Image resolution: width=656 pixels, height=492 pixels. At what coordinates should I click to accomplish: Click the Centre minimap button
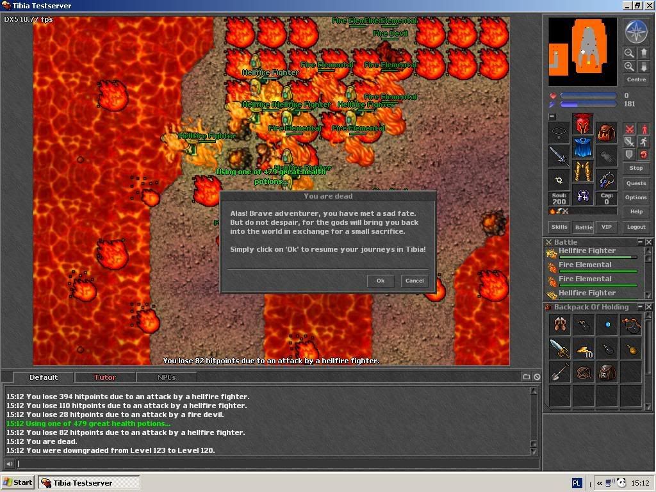(x=636, y=79)
